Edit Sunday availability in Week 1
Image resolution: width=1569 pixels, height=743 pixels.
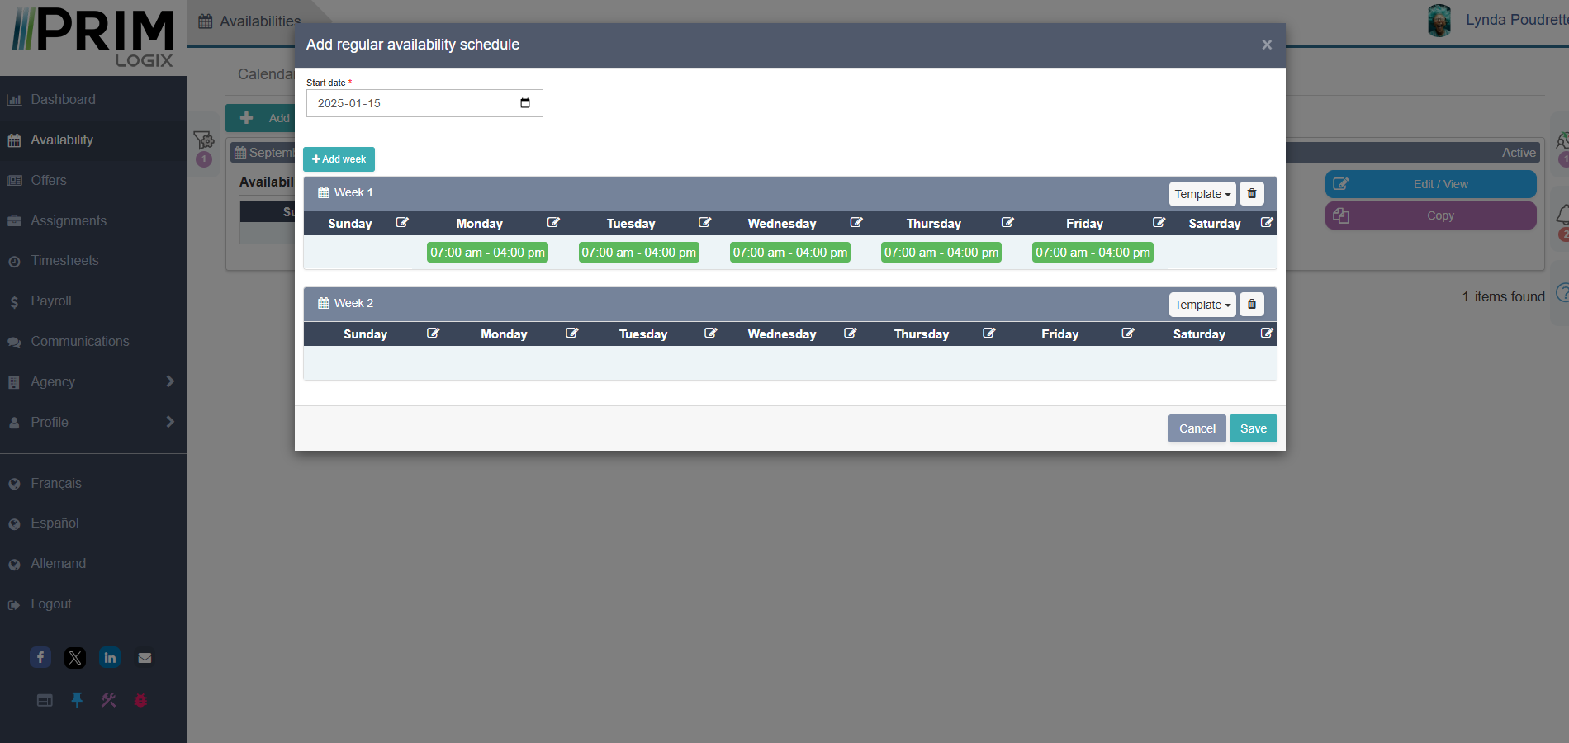coord(402,223)
